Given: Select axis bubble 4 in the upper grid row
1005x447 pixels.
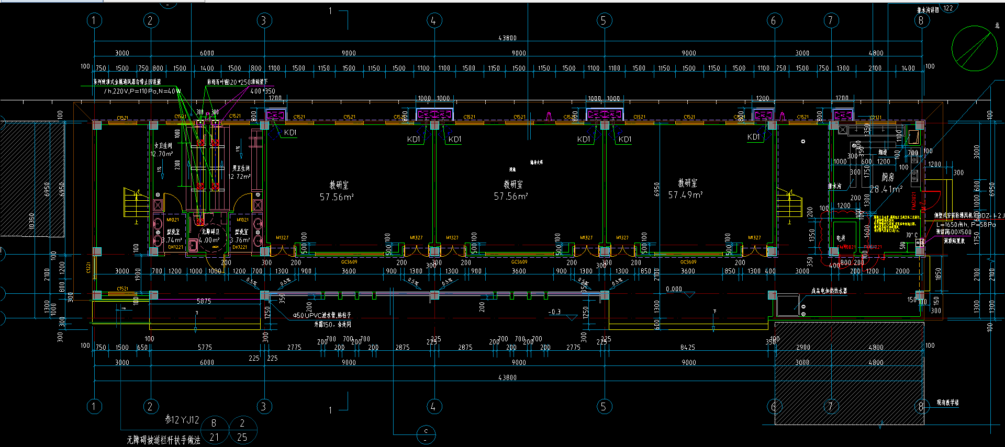Looking at the screenshot, I should [434, 20].
